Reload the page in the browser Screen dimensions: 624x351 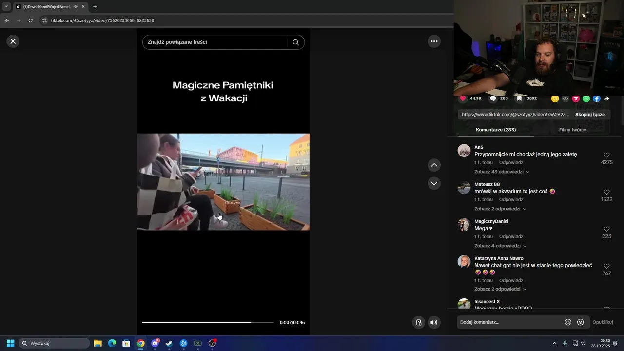(x=30, y=20)
